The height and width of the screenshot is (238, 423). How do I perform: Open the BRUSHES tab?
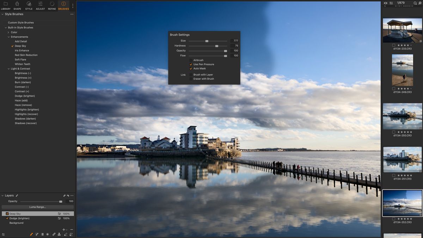pyautogui.click(x=63, y=5)
